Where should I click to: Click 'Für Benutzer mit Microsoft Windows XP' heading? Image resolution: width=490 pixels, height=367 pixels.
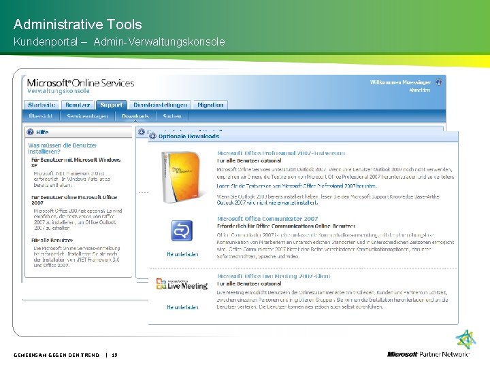pyautogui.click(x=76, y=162)
